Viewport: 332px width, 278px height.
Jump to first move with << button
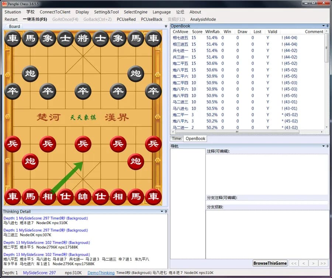tap(294, 263)
